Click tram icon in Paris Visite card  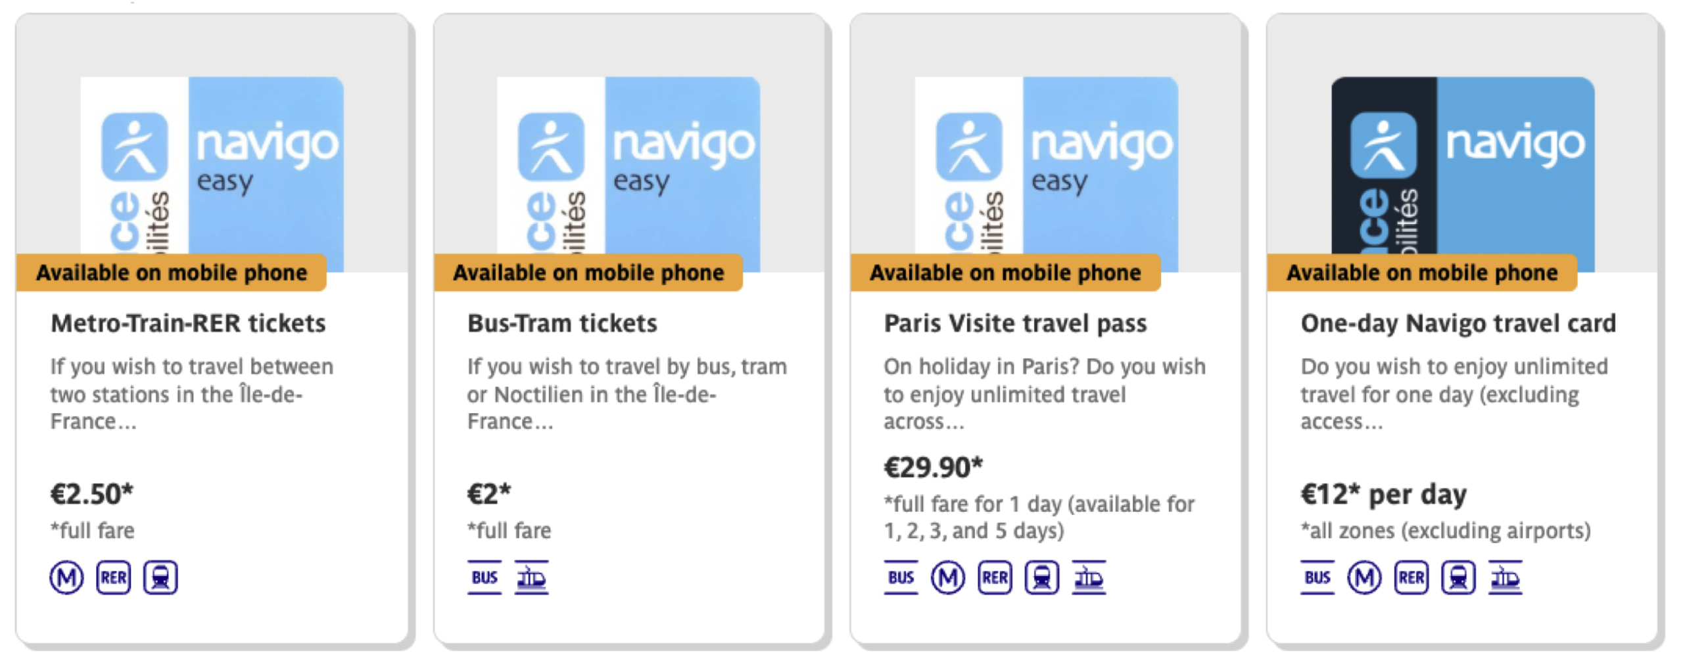pos(1089,577)
